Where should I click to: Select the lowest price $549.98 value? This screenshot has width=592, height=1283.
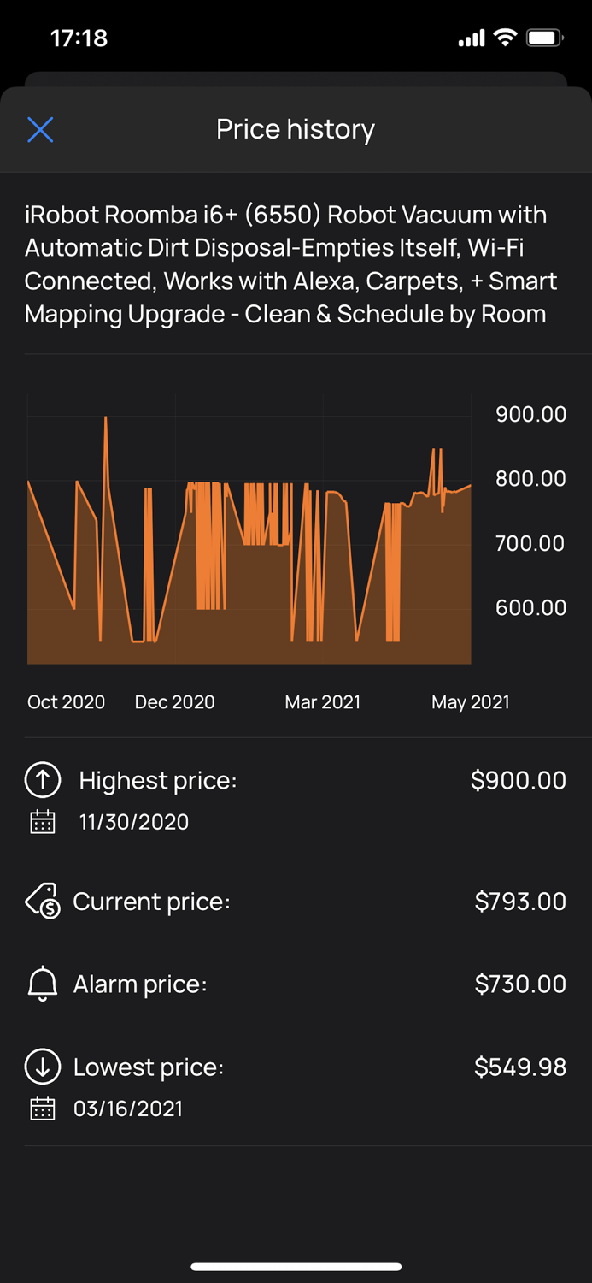click(x=519, y=1067)
